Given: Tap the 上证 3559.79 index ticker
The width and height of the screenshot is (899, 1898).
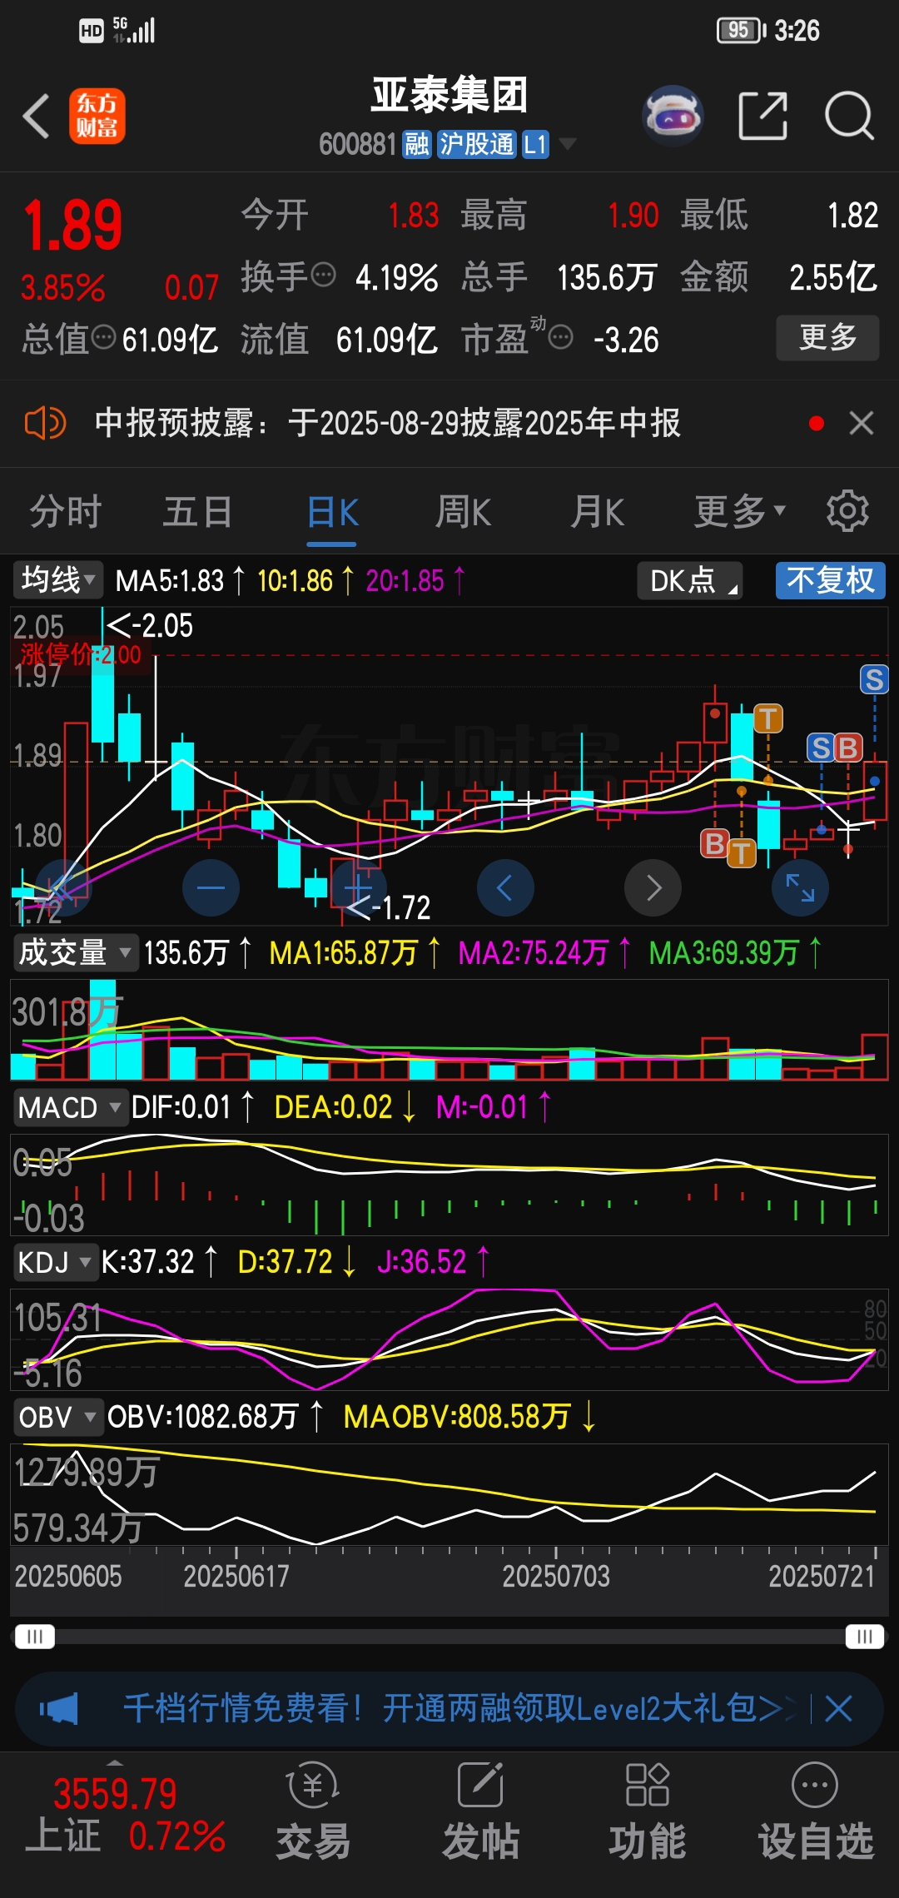Looking at the screenshot, I should (x=125, y=1813).
